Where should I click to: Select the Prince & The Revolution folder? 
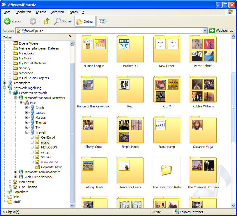[x=94, y=89]
